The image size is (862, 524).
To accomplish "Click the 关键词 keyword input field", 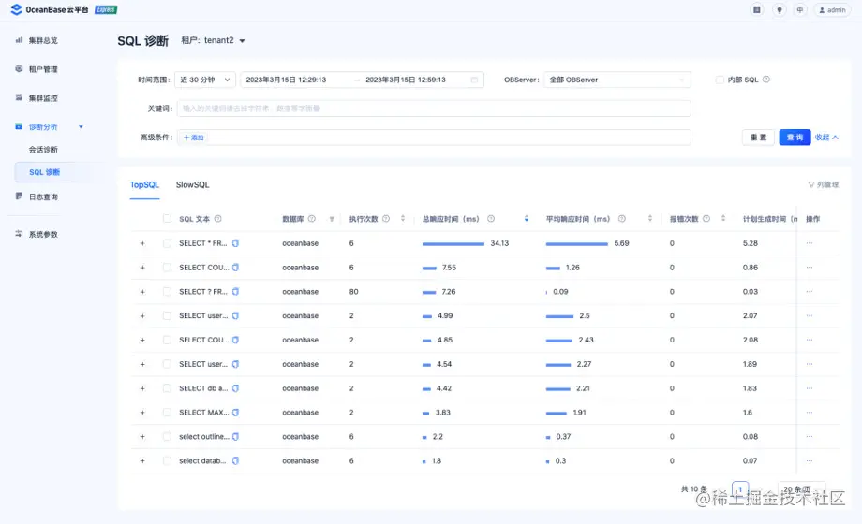I will coord(434,109).
